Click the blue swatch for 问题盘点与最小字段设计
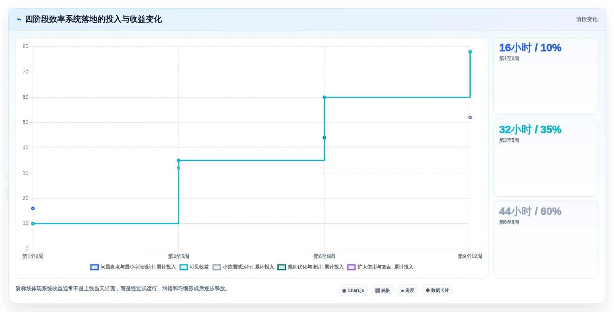Image resolution: width=614 pixels, height=312 pixels. (95, 267)
